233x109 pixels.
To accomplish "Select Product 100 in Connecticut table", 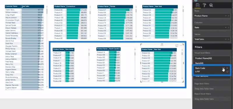I will (x=59, y=17).
